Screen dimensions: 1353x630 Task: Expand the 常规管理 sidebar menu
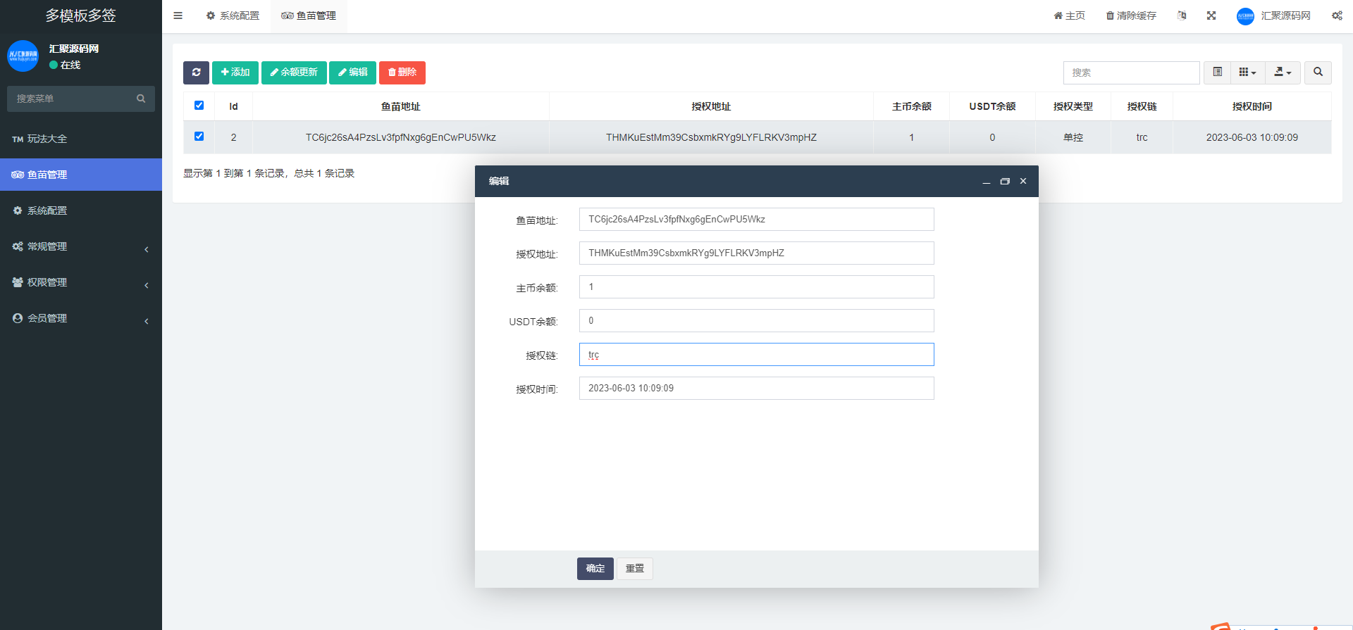click(x=80, y=246)
